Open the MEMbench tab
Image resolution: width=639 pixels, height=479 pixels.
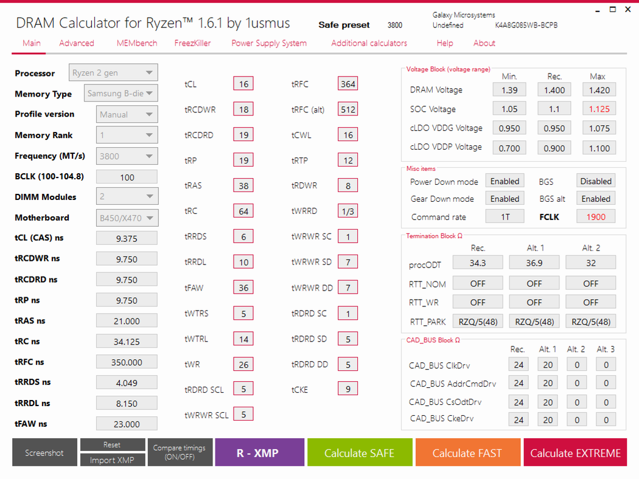coord(136,43)
